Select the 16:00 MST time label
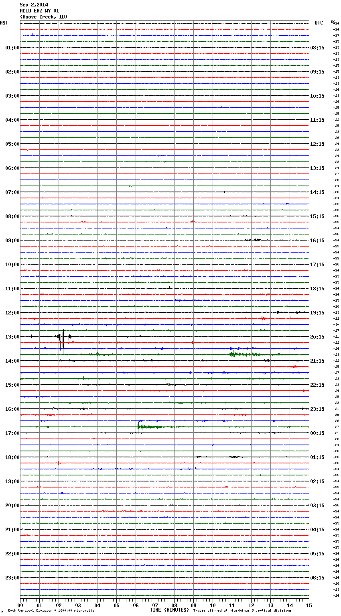 click(12, 409)
